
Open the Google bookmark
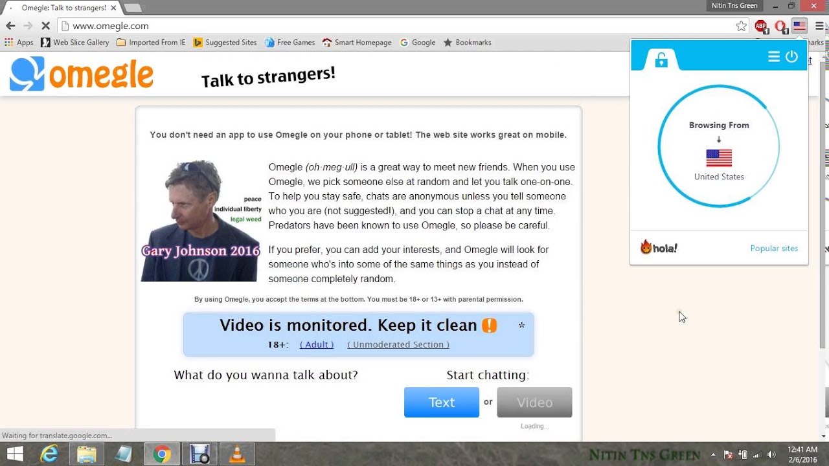click(x=418, y=43)
